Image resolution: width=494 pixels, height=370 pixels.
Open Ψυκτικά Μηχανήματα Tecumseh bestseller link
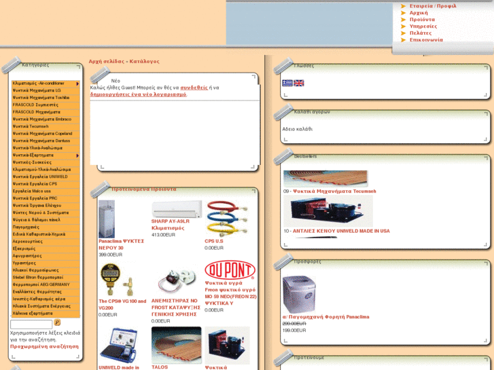pos(334,191)
